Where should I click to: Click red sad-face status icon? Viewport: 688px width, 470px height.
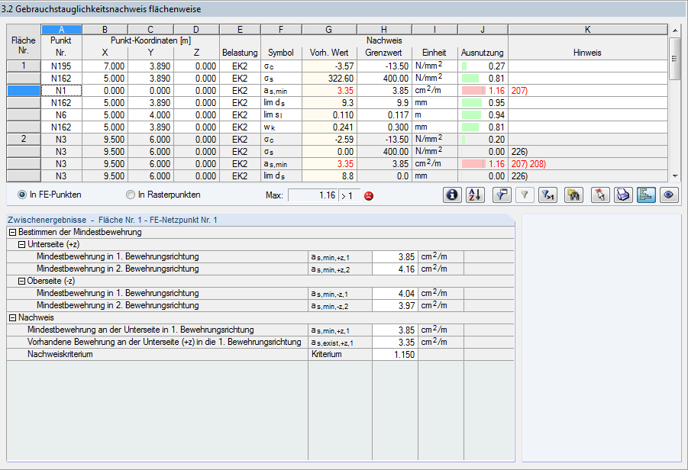click(369, 195)
